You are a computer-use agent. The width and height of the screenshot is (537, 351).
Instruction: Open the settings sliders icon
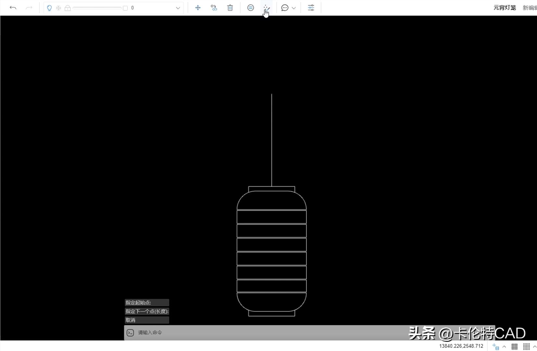pos(311,8)
